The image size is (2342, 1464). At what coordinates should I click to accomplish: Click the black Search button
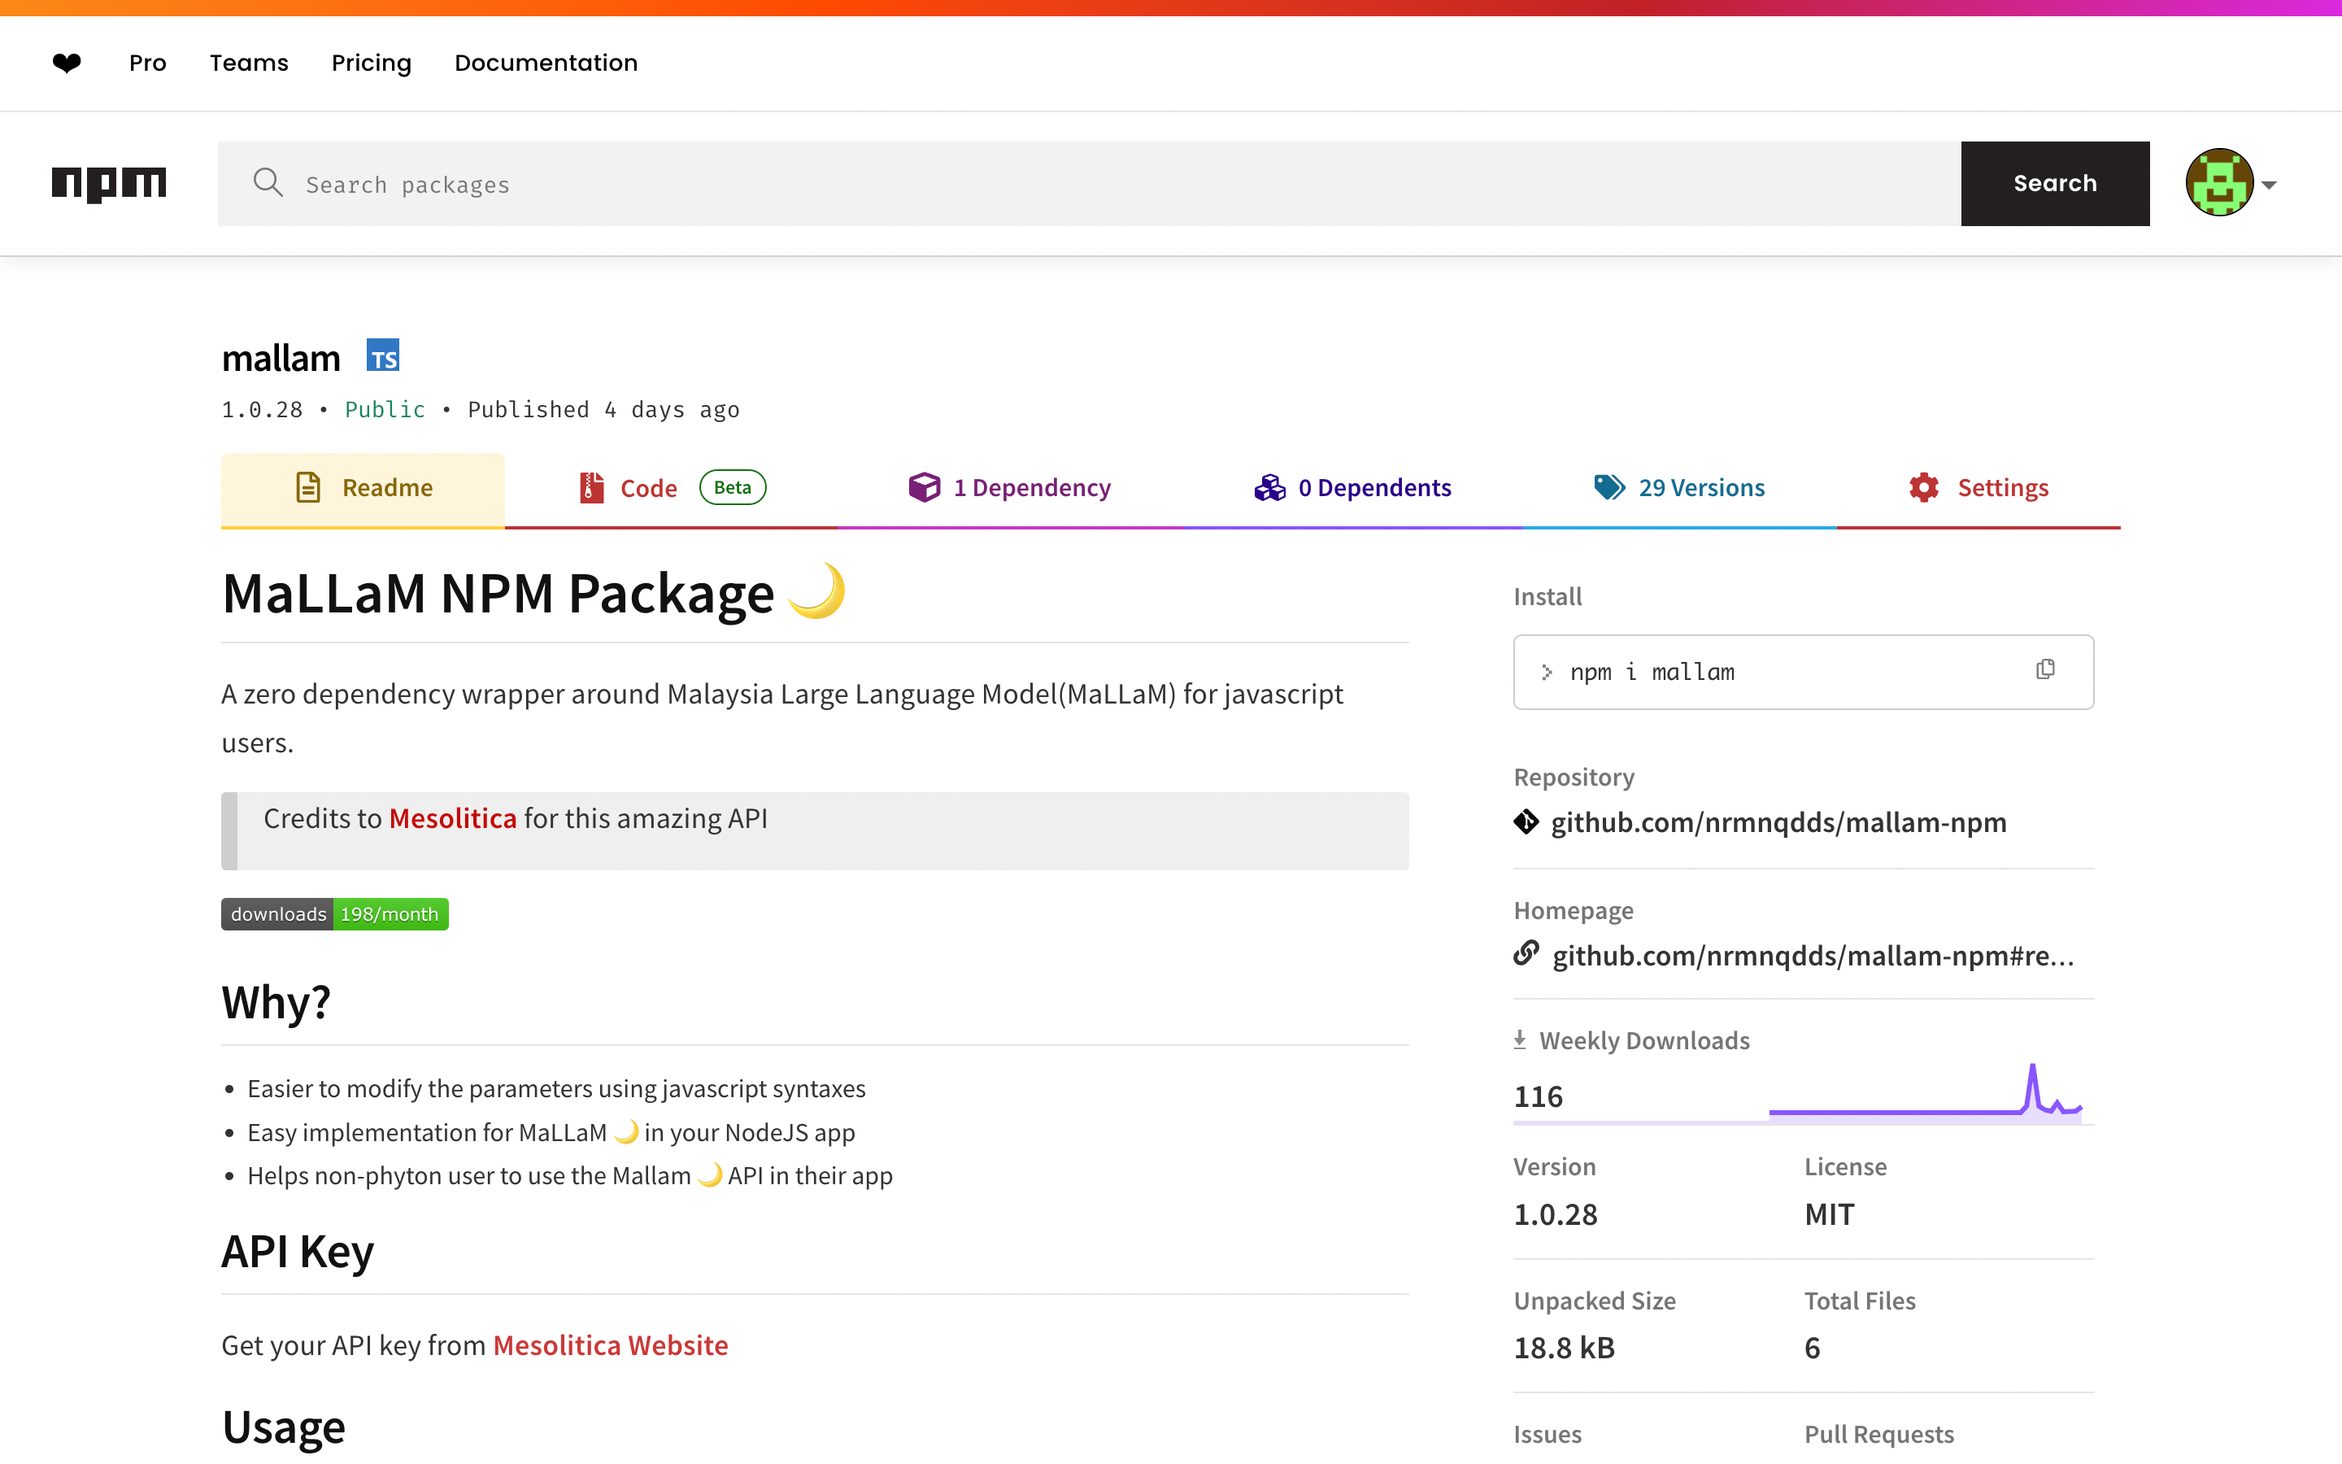(2055, 184)
